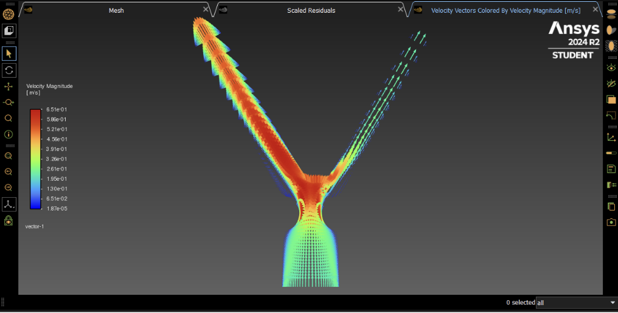Toggle the green lock view icon
This screenshot has height=313, width=618.
(x=9, y=221)
